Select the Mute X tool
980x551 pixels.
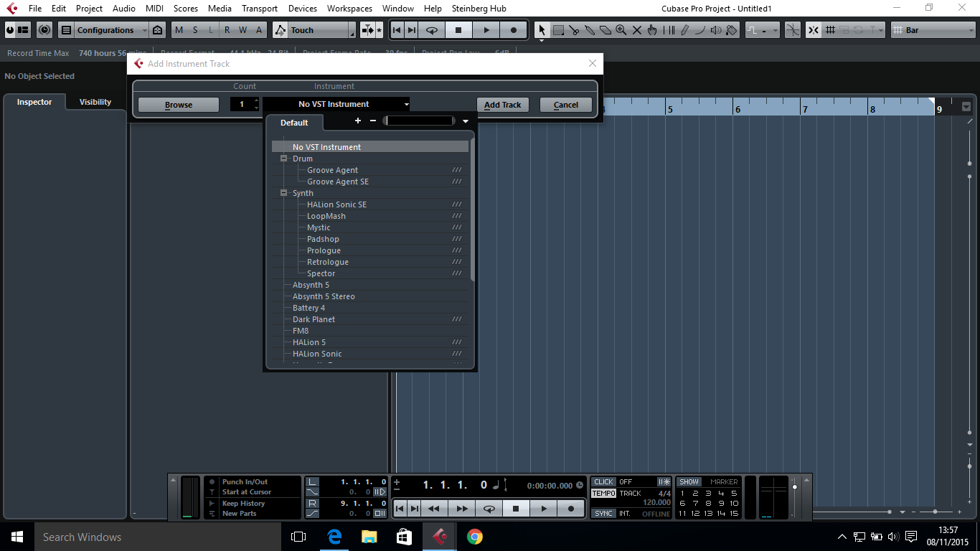coord(636,30)
